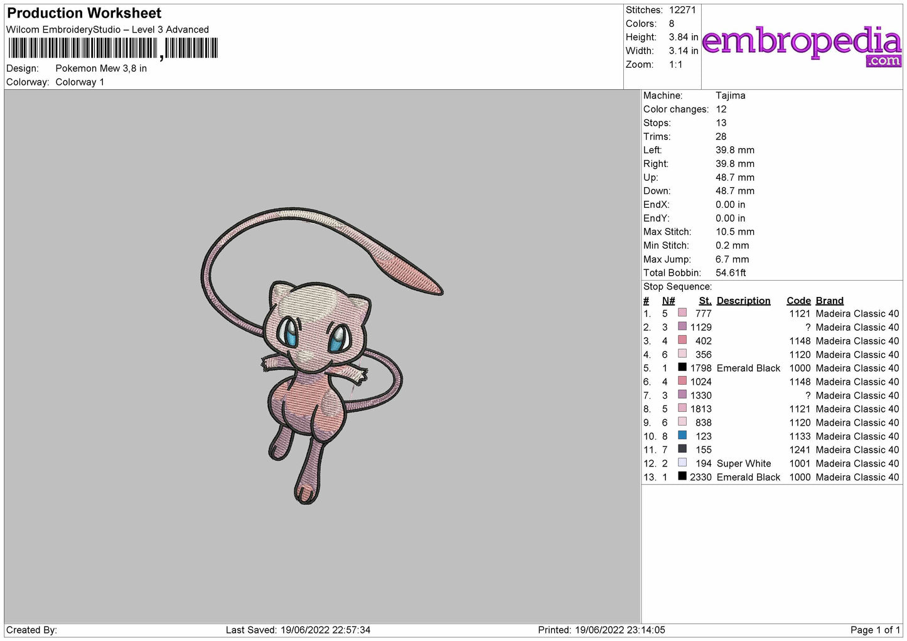The width and height of the screenshot is (907, 641).
Task: Click the white swatch in stop row 12
Action: coord(682,463)
